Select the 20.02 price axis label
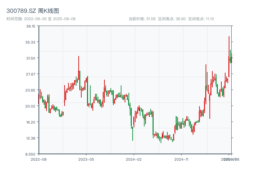257x192 pixels. [x=31, y=106]
